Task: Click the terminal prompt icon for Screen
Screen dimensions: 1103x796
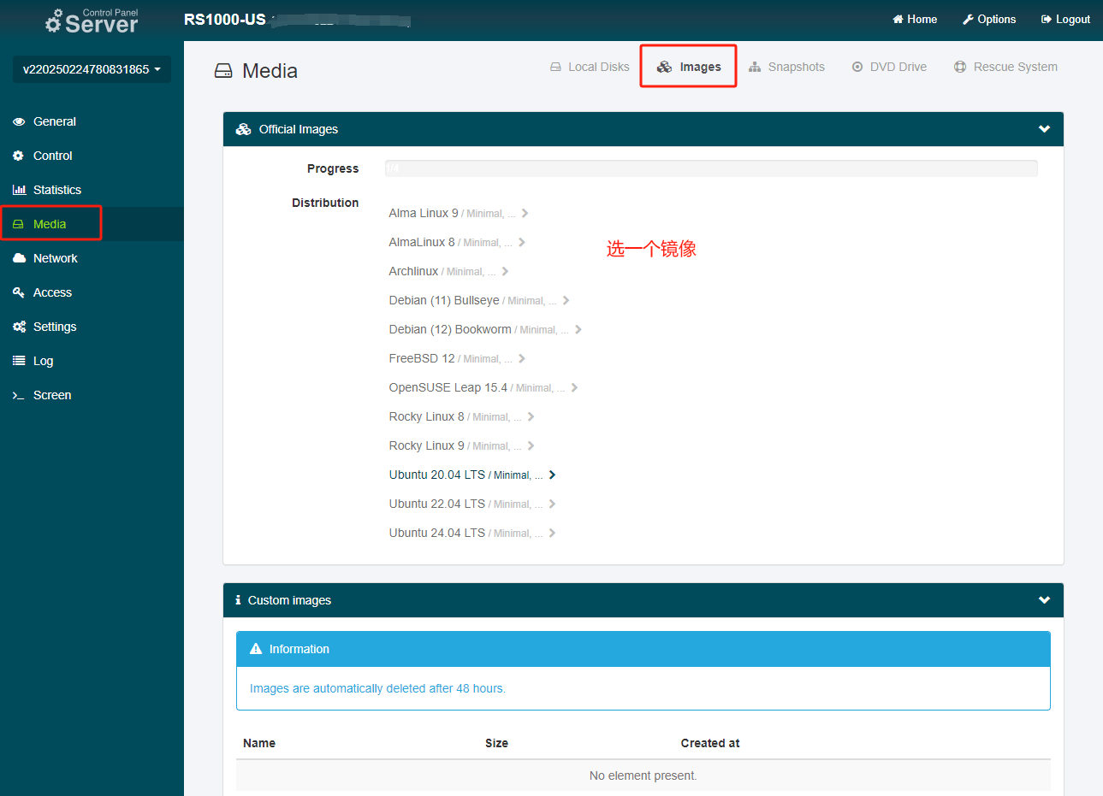Action: click(x=19, y=395)
